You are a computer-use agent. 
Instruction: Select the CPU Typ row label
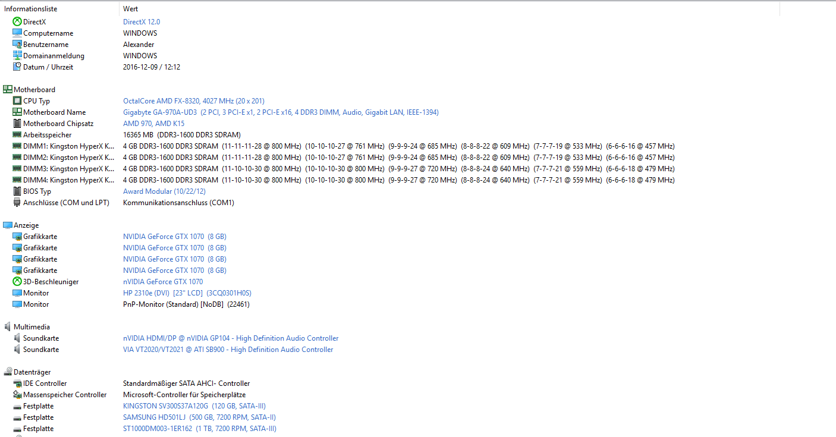click(36, 101)
